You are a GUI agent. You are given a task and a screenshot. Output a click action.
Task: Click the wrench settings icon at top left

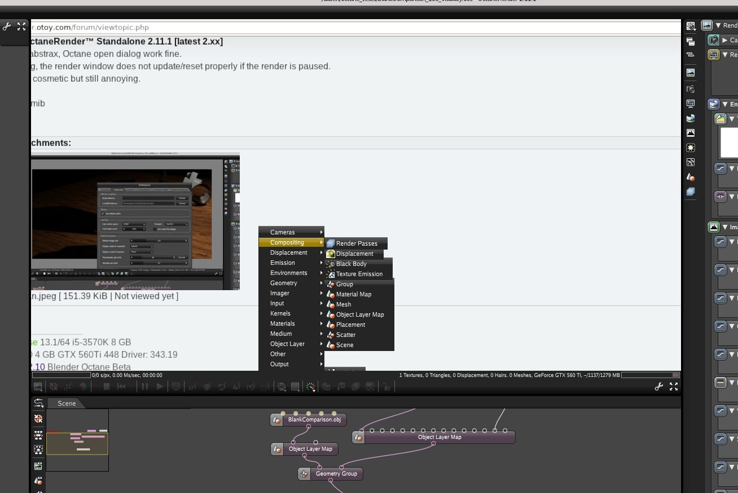7,26
